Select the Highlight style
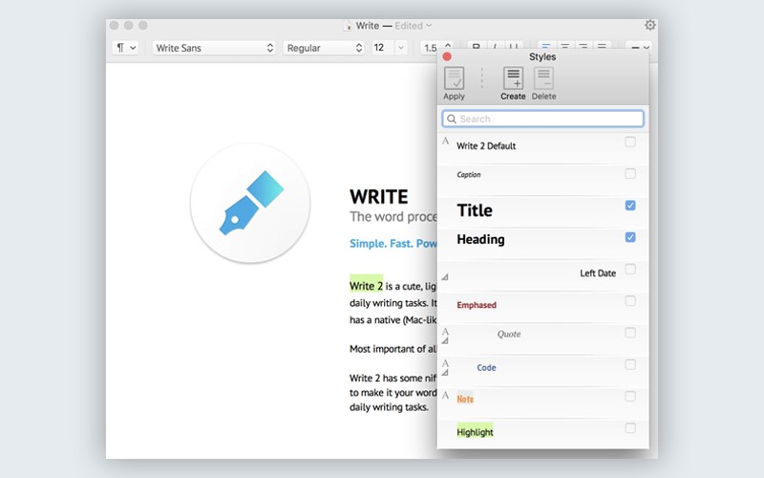This screenshot has width=764, height=478. tap(542, 434)
